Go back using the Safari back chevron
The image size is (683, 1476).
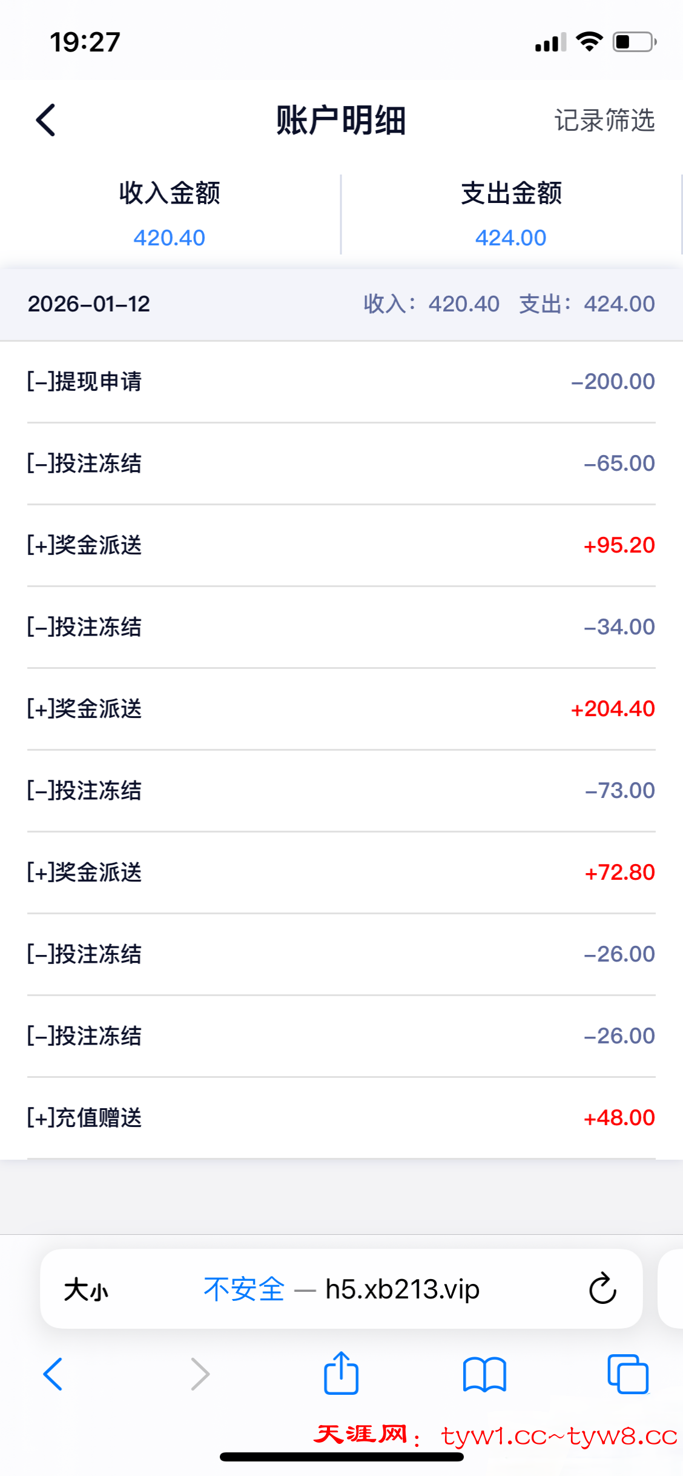(53, 1374)
